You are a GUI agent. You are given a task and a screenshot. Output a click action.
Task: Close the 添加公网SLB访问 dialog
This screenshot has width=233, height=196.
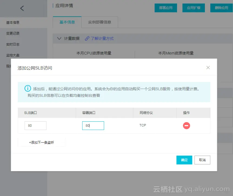coord(208,68)
